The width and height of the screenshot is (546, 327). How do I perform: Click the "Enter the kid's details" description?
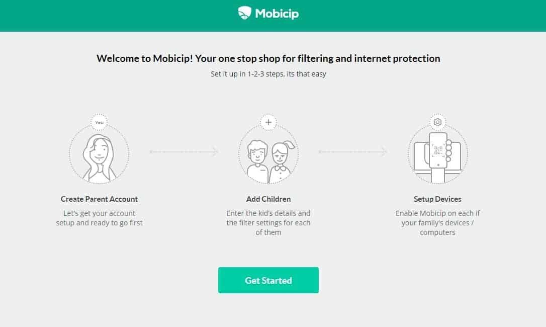268,222
